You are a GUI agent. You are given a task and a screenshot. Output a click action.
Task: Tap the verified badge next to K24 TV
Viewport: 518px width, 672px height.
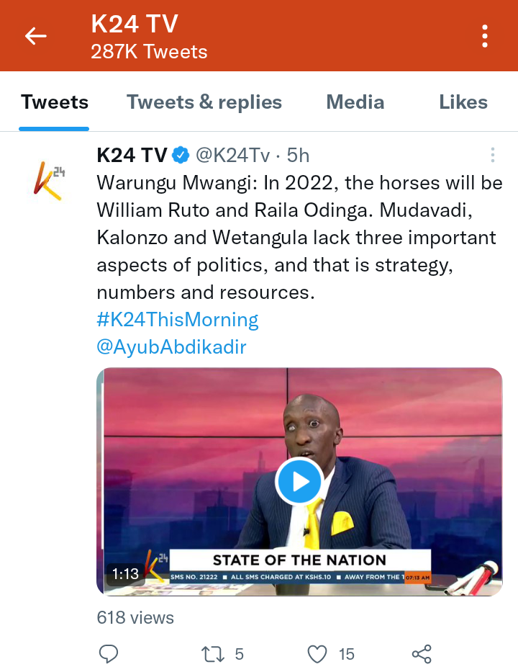pos(181,155)
